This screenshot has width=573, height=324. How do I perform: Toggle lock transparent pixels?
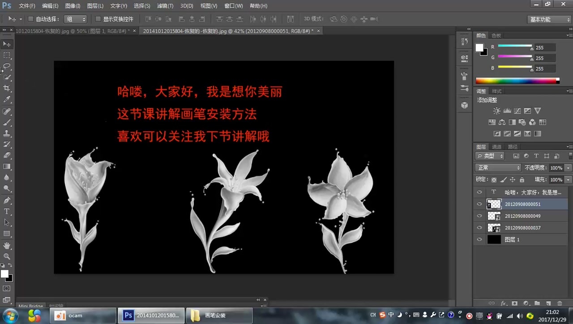pyautogui.click(x=494, y=180)
